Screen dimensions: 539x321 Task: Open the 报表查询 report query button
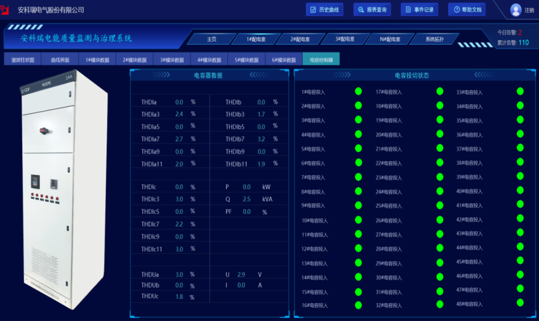point(372,10)
